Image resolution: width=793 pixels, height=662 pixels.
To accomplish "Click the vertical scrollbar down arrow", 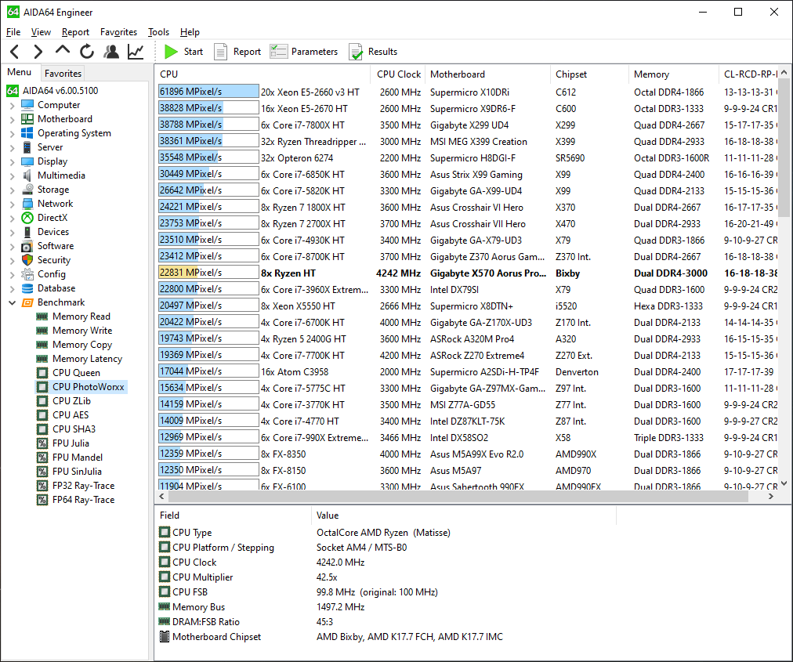I will (x=784, y=483).
